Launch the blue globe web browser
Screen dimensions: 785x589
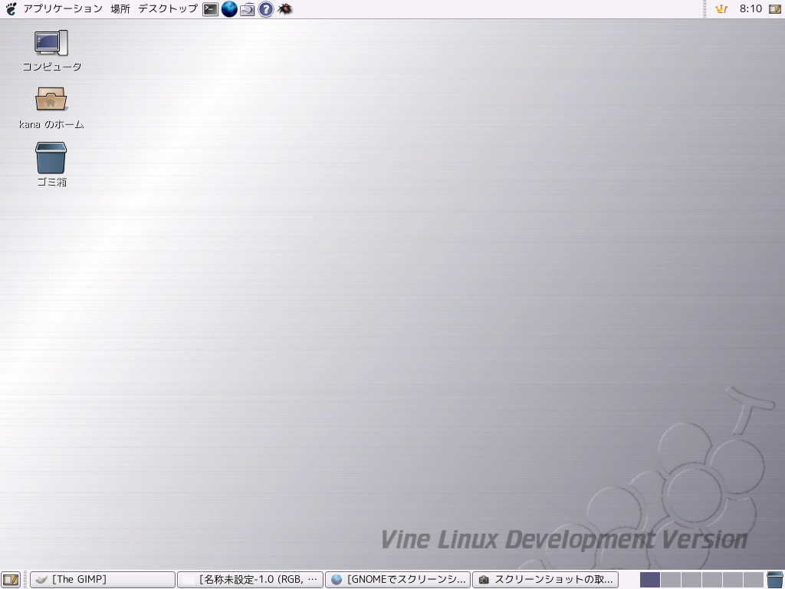229,9
